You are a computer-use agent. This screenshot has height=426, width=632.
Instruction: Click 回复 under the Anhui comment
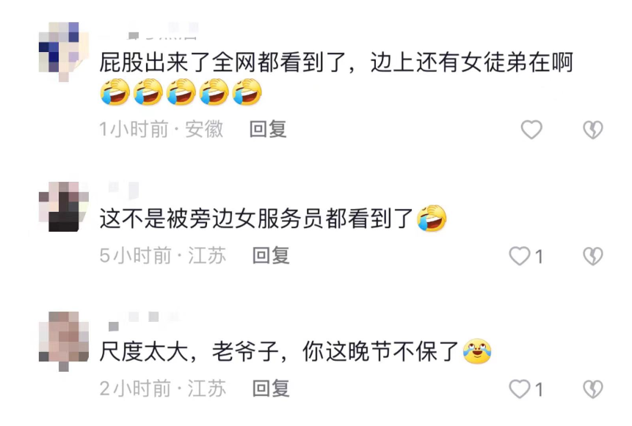pos(268,129)
